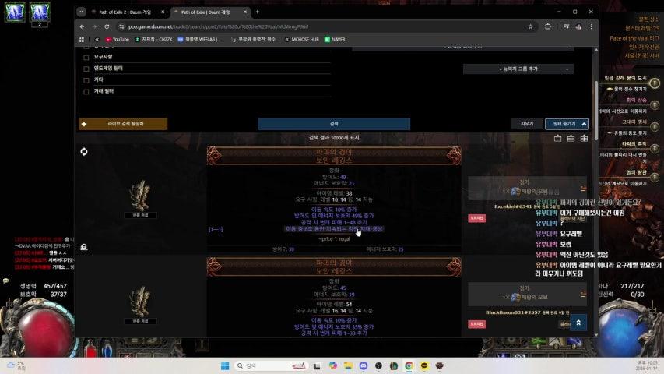Open a new Chrome tab

point(258,12)
